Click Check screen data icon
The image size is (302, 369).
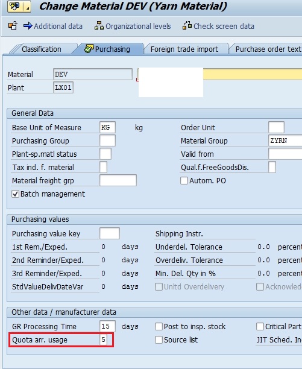[187, 26]
